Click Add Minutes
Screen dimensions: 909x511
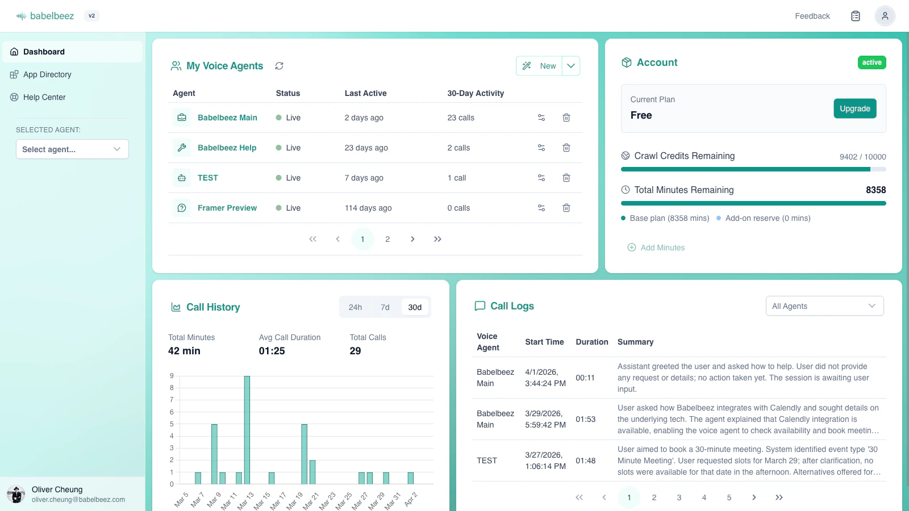click(656, 248)
